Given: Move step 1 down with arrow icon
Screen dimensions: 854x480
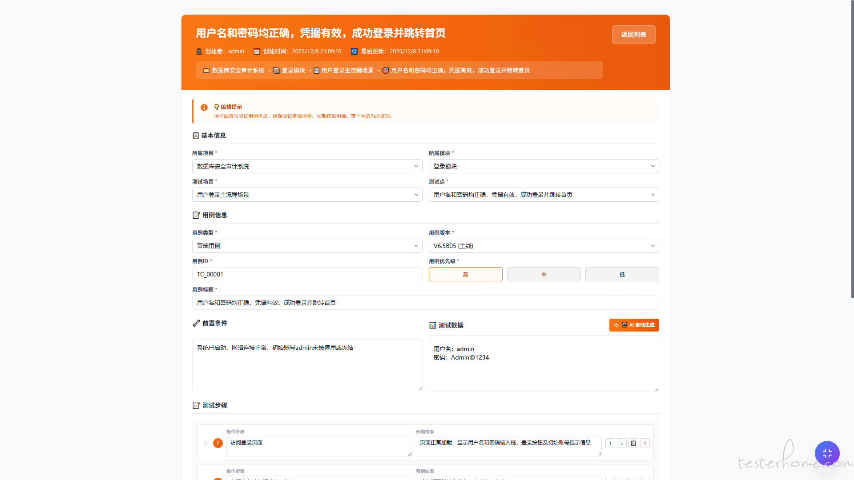Looking at the screenshot, I should (x=622, y=443).
